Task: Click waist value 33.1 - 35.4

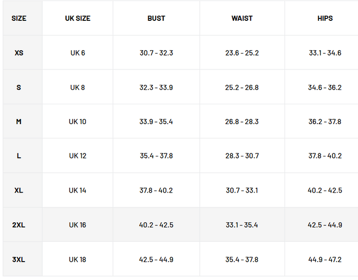Action: pos(242,225)
